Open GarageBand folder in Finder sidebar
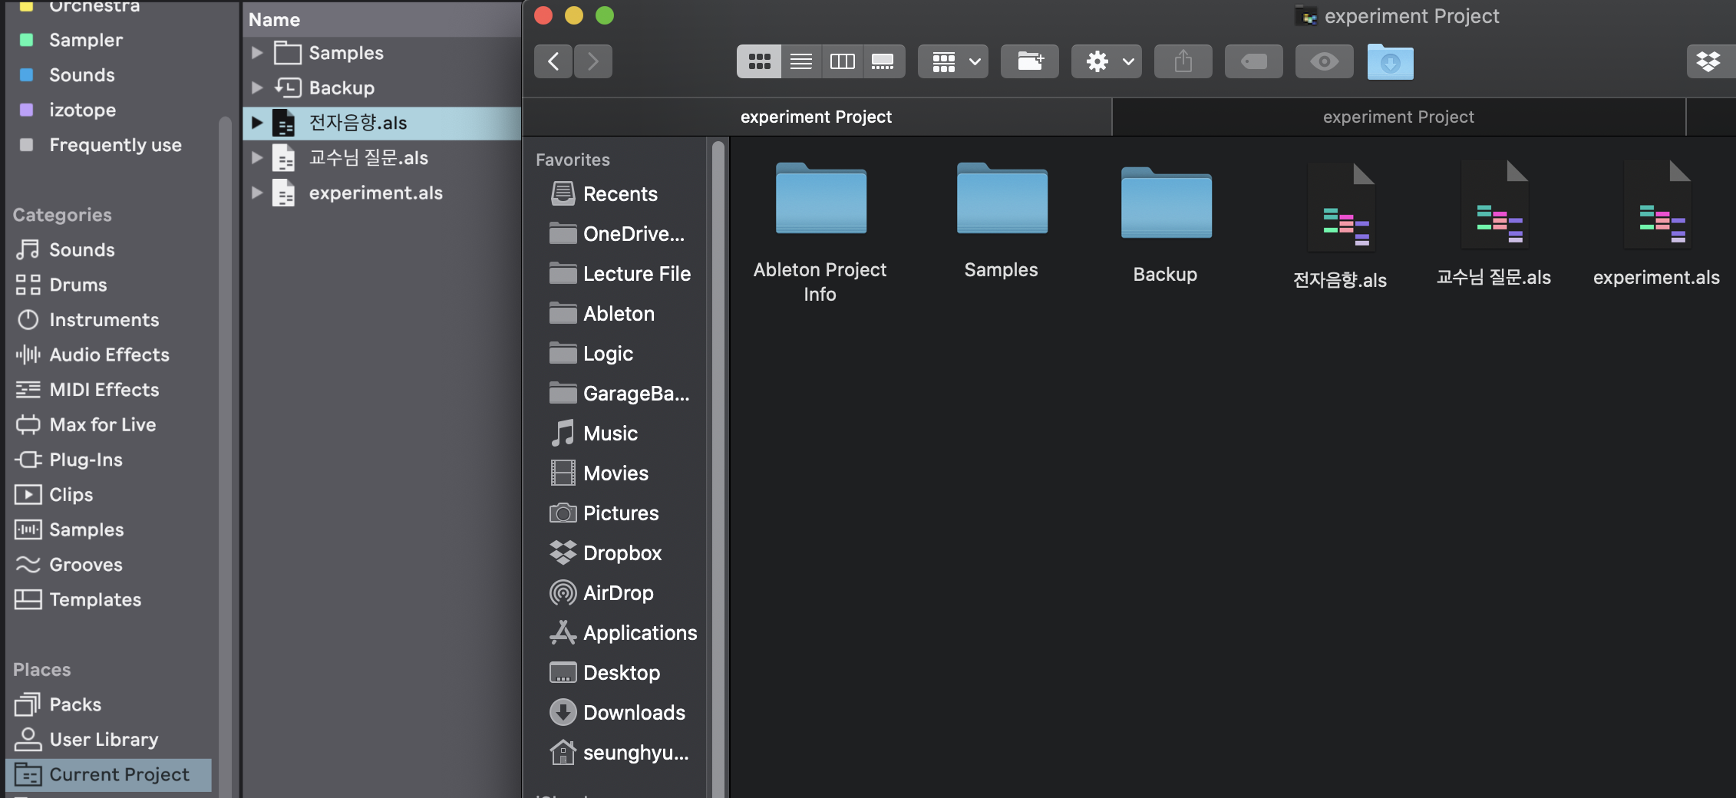The image size is (1736, 798). (x=619, y=394)
